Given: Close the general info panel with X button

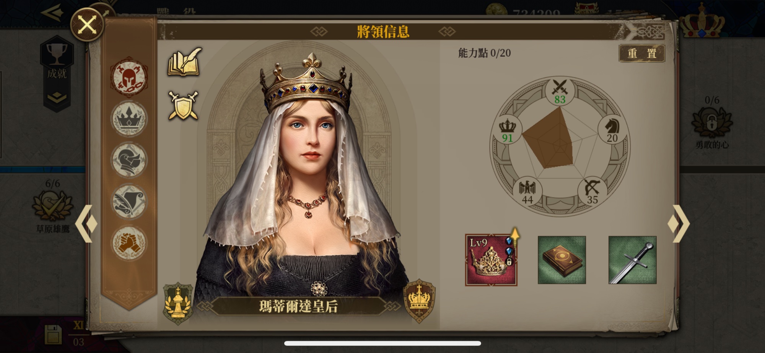Looking at the screenshot, I should point(87,25).
